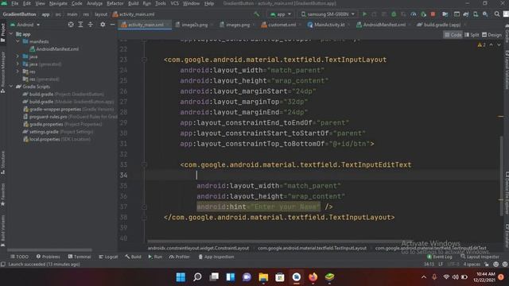Switch to the MainActivity.kt tab

[x=329, y=25]
